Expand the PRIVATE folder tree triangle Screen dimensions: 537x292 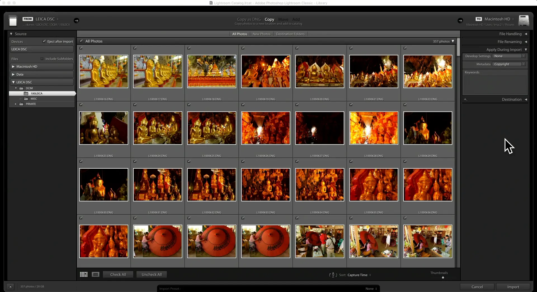[16, 104]
